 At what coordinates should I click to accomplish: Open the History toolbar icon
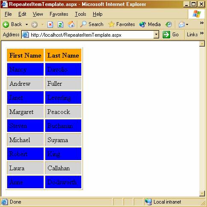(x=169, y=24)
